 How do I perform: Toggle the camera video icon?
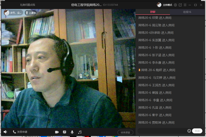pos(57,132)
